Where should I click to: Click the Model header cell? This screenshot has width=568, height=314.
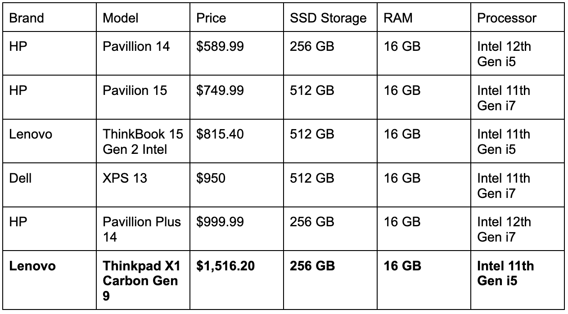(121, 18)
